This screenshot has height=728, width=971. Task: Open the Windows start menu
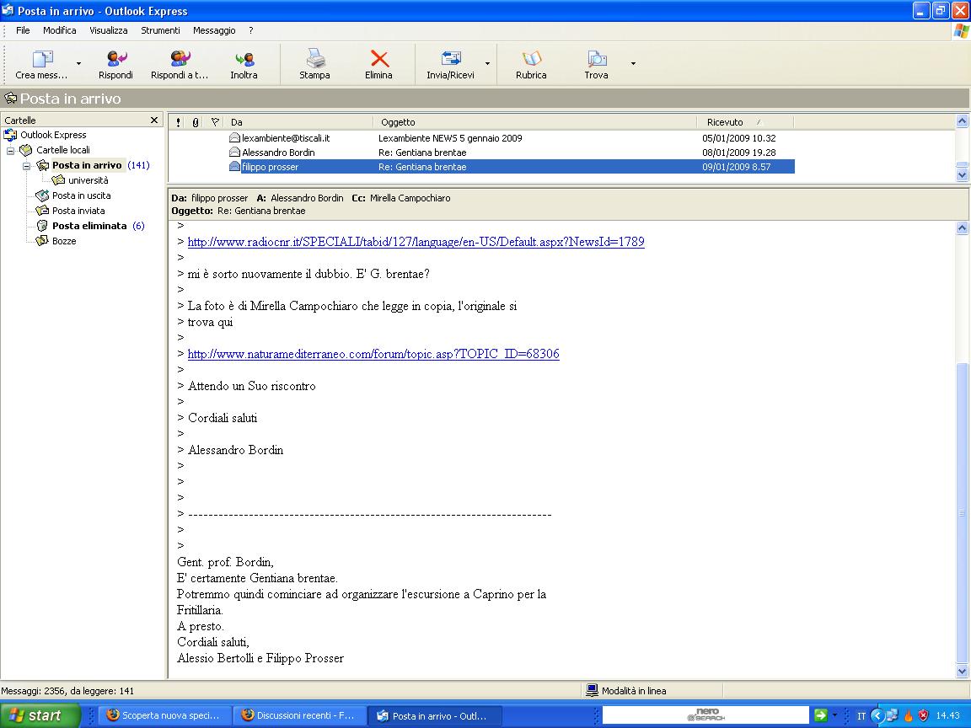40,715
